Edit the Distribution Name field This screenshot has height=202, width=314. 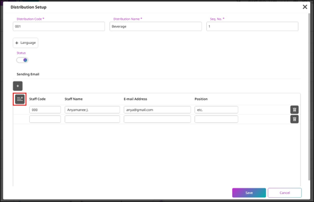pyautogui.click(x=156, y=26)
